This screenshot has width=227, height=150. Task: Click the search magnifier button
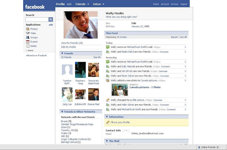51,19
